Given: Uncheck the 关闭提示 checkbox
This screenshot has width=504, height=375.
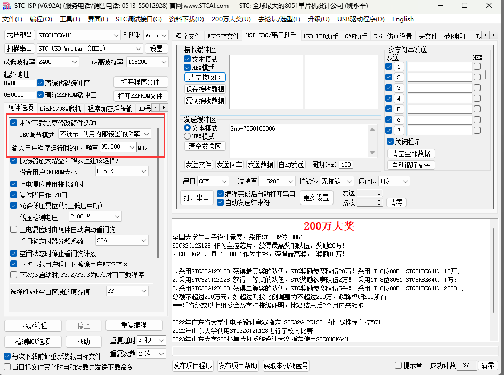Looking at the screenshot, I should pos(390,142).
